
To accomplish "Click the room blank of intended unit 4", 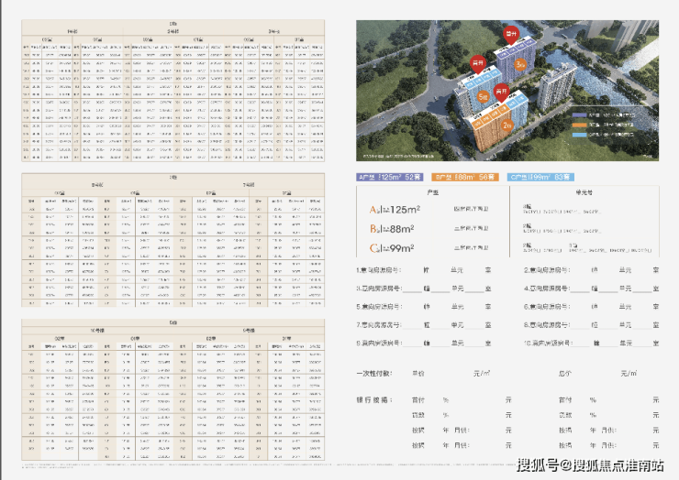I will click(642, 289).
